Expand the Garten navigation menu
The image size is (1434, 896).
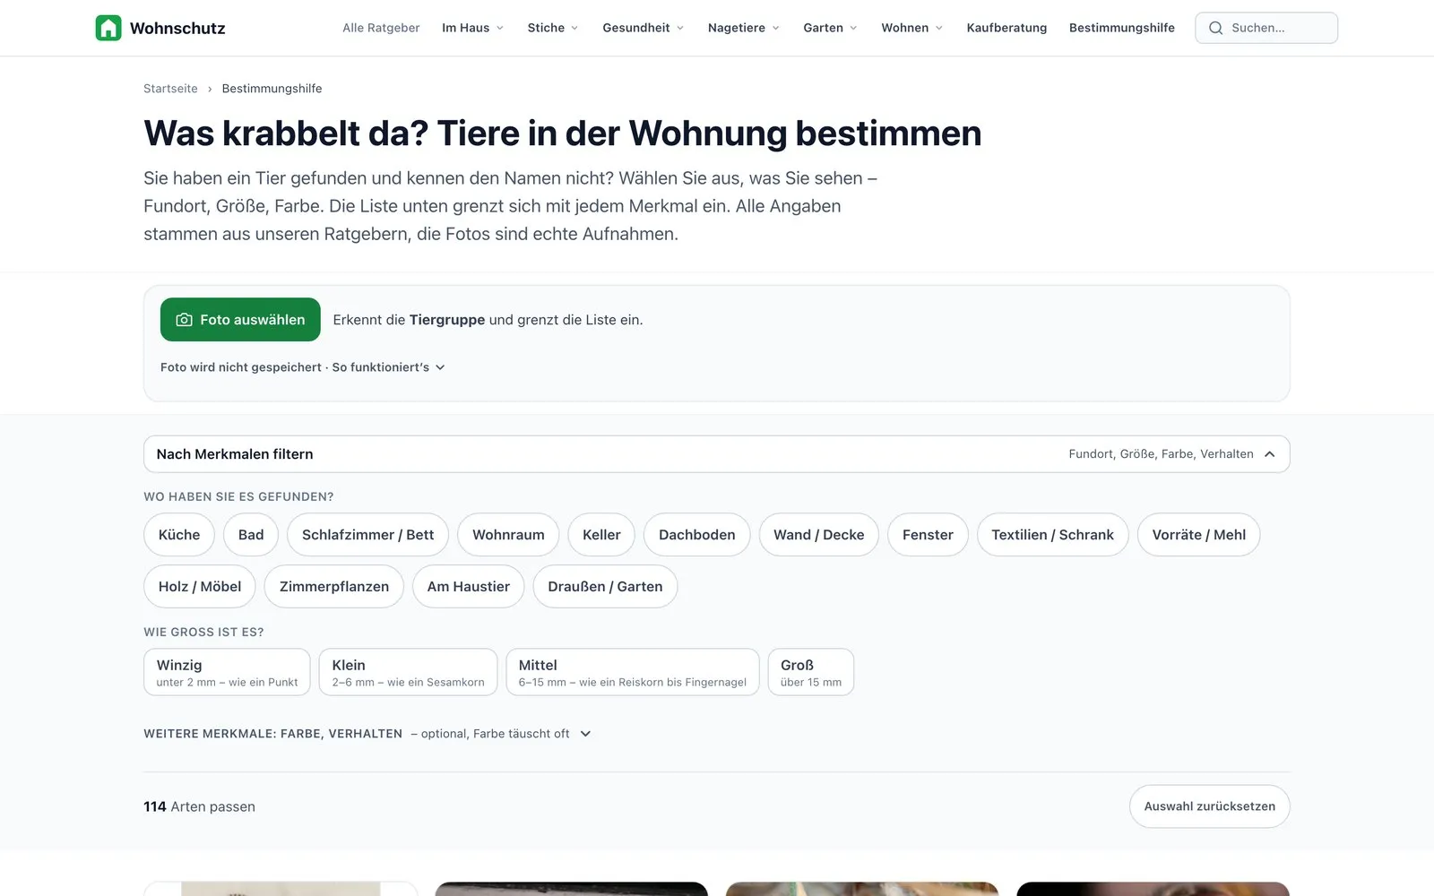click(831, 28)
